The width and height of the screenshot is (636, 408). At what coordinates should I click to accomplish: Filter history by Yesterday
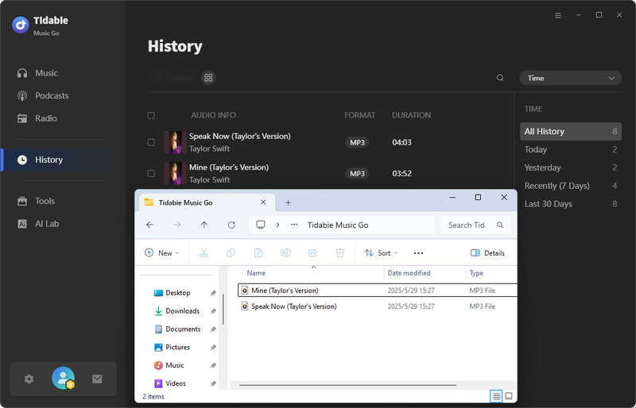click(x=570, y=168)
